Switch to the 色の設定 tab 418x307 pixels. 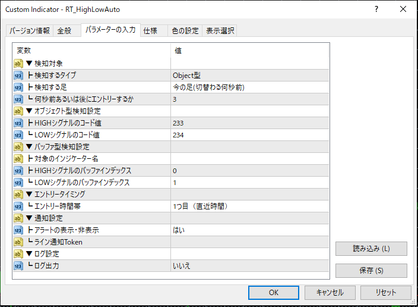pos(185,31)
